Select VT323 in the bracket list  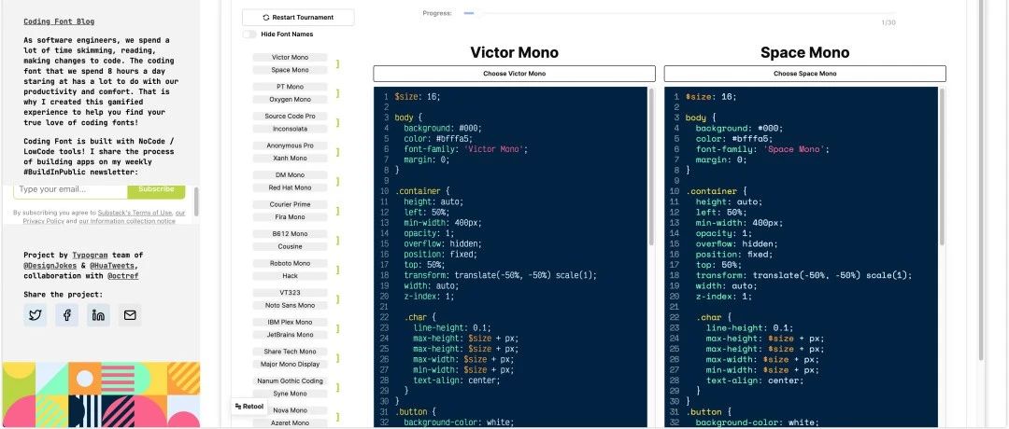point(291,293)
